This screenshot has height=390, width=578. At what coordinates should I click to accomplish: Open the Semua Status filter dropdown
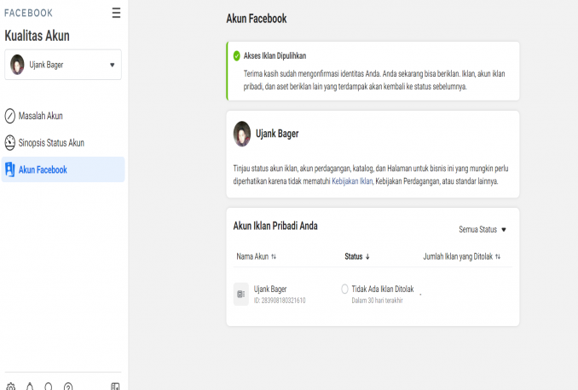click(483, 230)
